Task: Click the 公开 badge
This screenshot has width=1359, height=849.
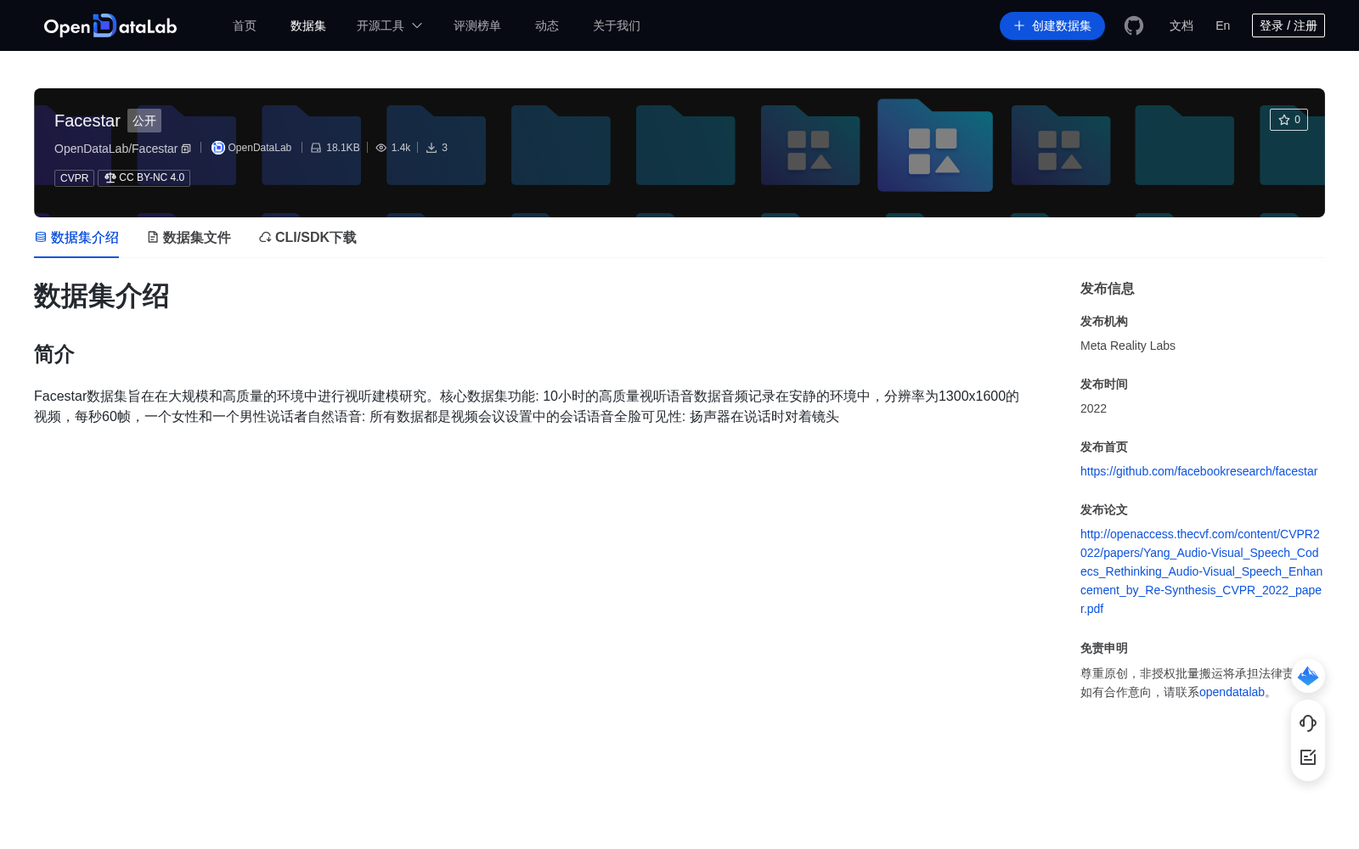Action: [144, 121]
